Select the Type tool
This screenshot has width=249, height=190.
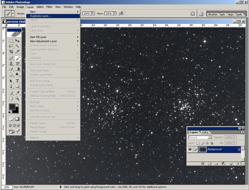coord(17,81)
